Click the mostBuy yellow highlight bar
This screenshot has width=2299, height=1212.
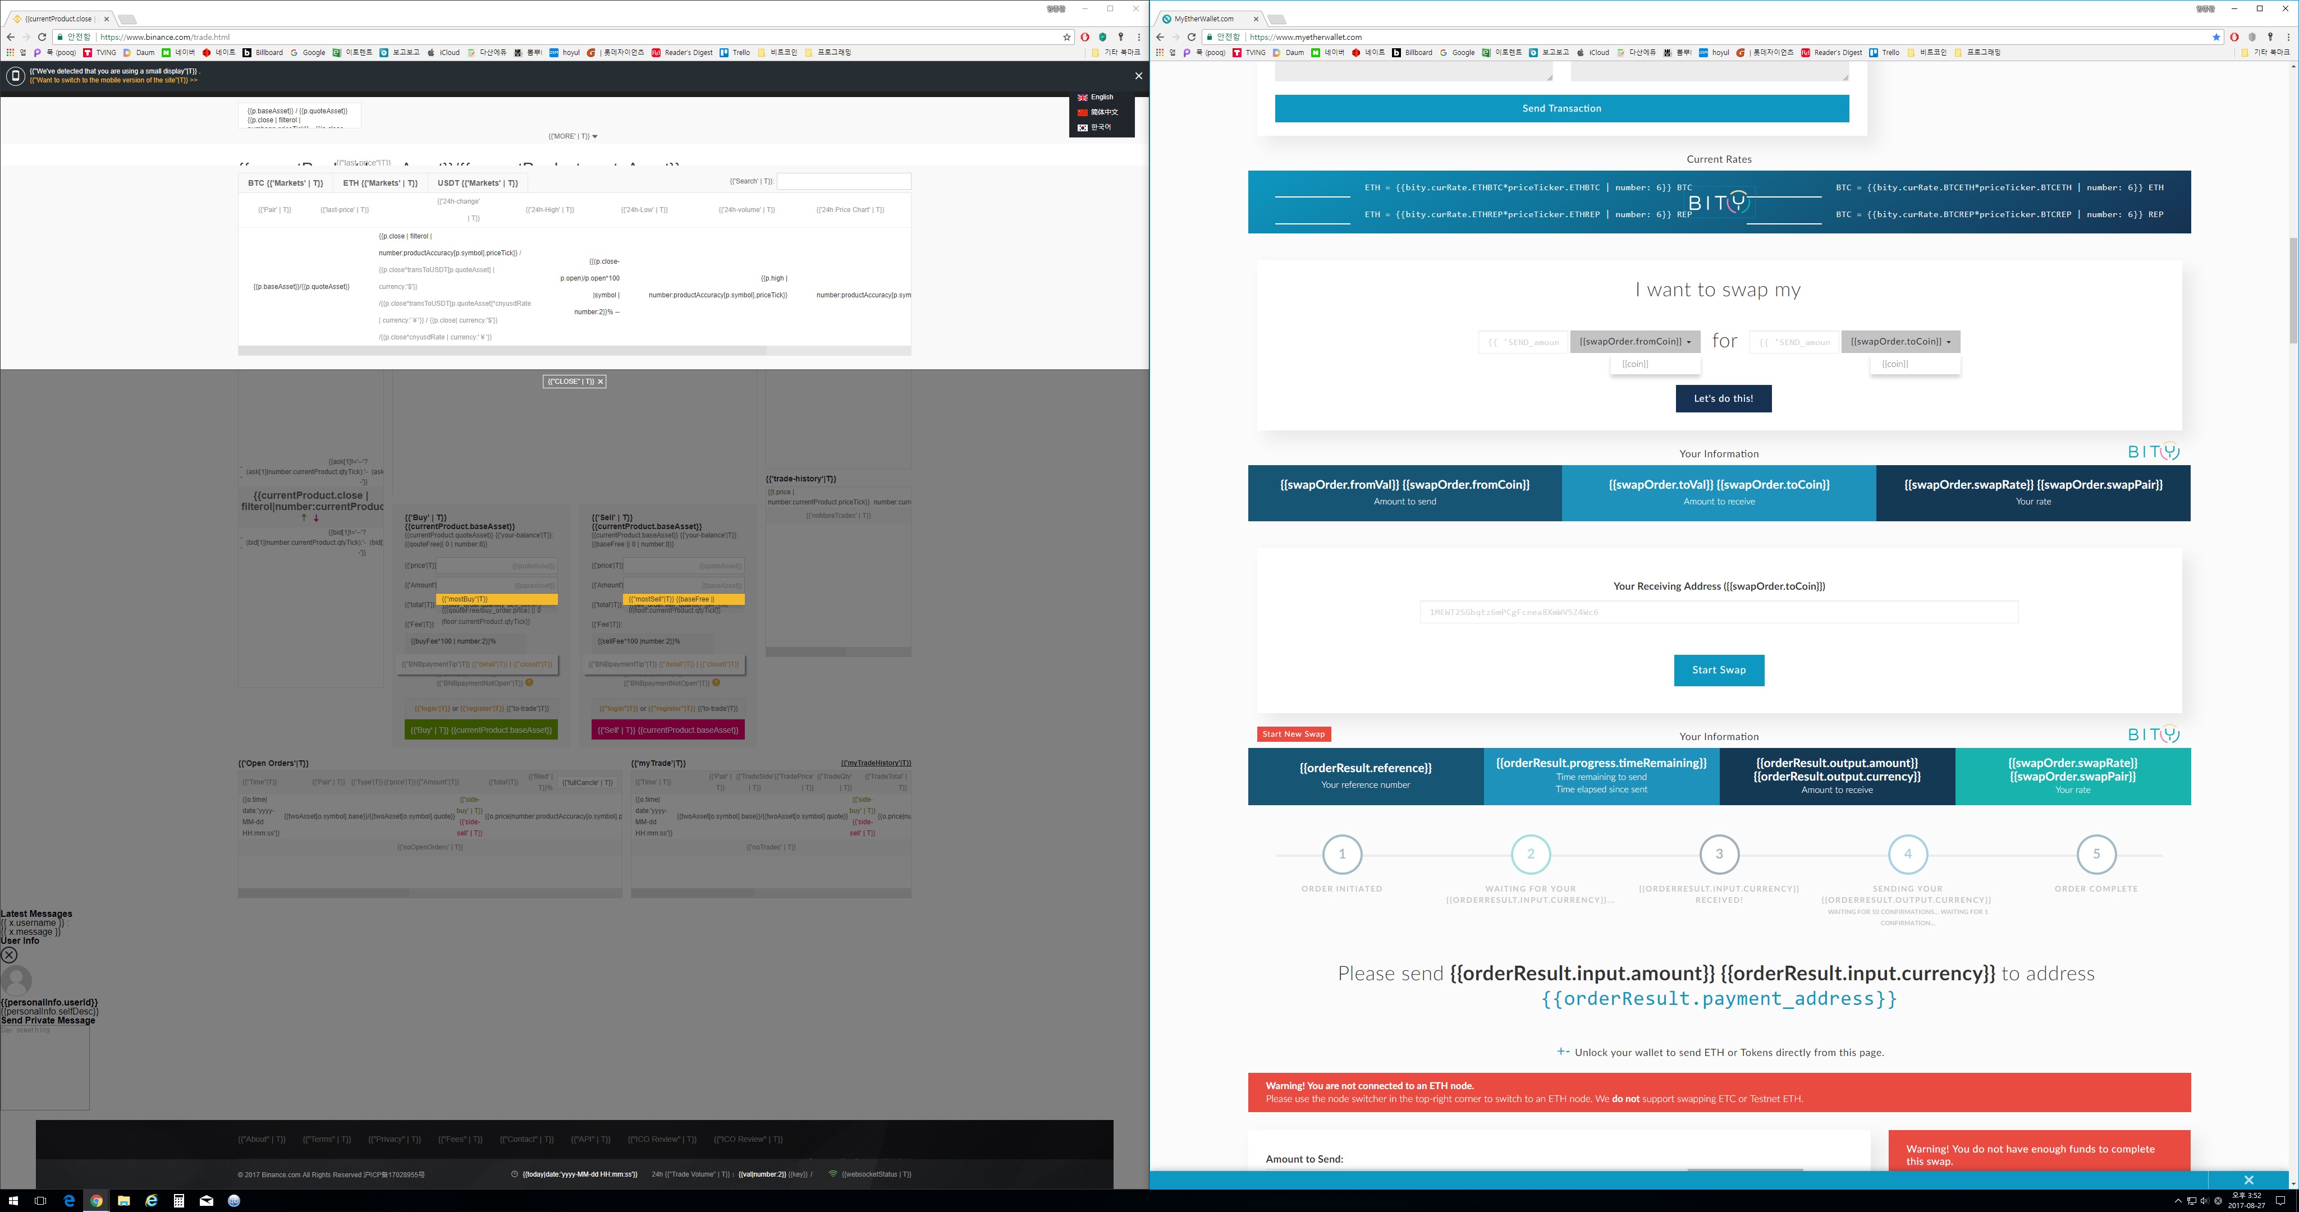(x=497, y=600)
